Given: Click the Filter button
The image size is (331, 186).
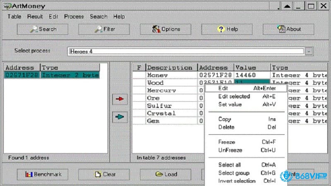Looking at the screenshot, I should click(104, 29).
